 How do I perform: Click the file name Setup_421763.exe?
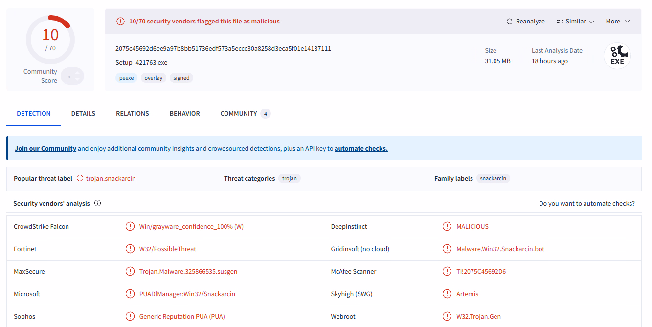click(141, 63)
